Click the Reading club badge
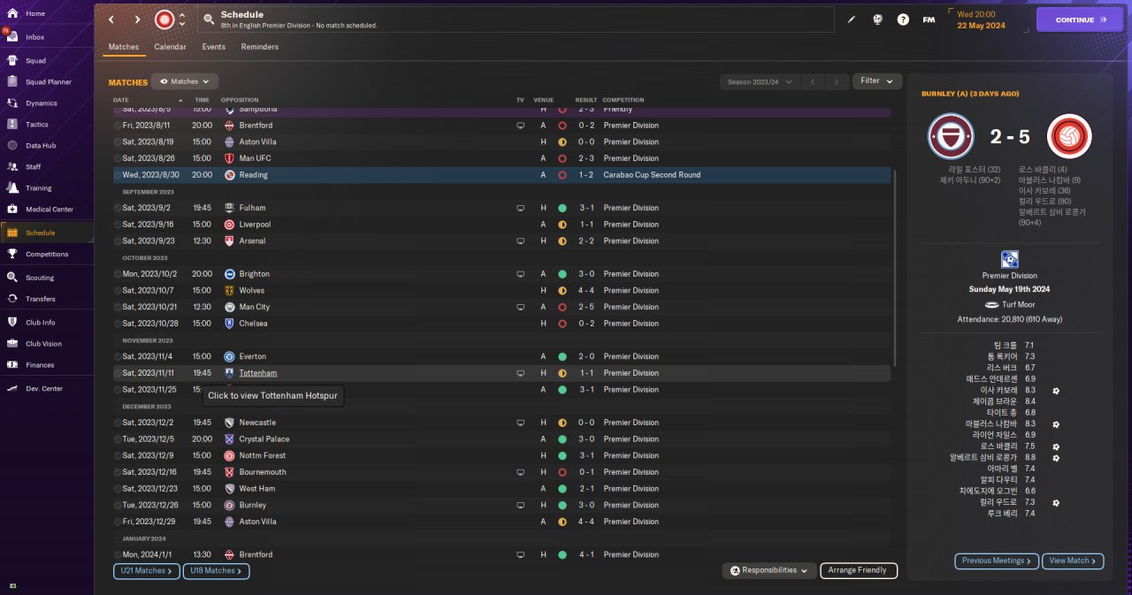The height and width of the screenshot is (595, 1132). 229,175
